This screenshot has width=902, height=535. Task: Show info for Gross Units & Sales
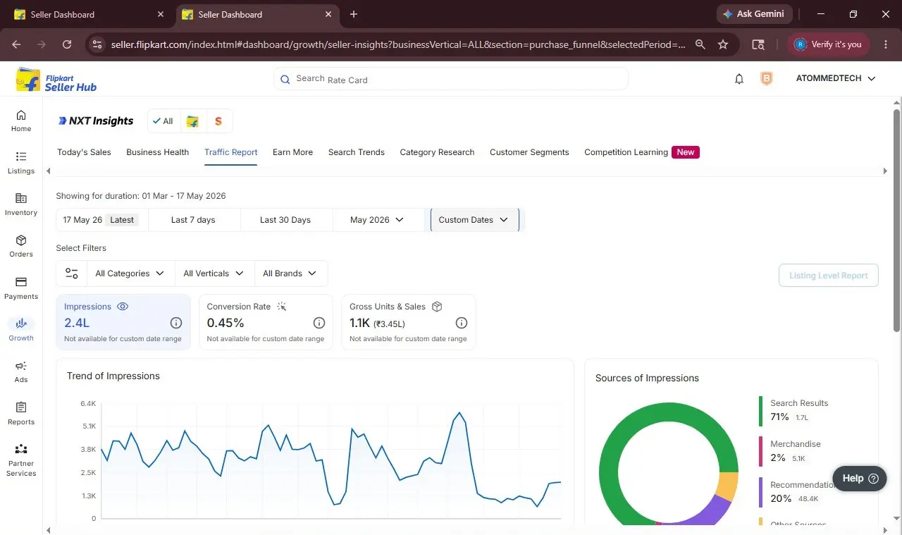click(x=462, y=323)
